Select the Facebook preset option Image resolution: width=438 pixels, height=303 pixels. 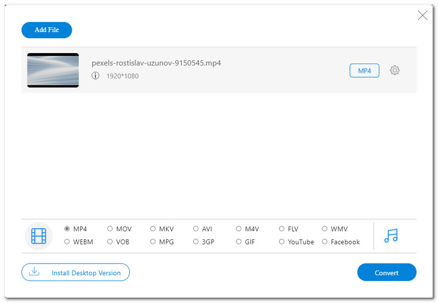tap(325, 242)
